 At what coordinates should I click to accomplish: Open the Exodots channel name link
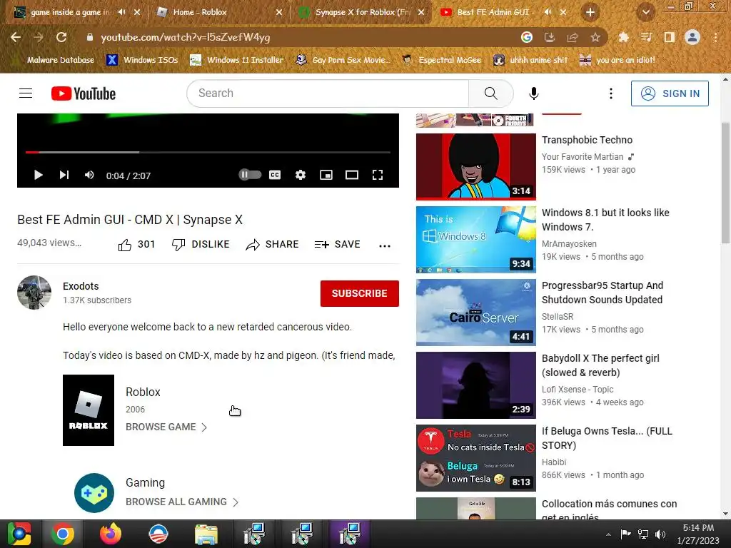coord(81,286)
